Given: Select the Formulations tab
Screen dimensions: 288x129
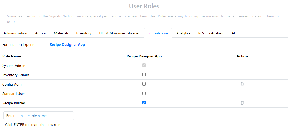Looking at the screenshot, I should (158, 33).
